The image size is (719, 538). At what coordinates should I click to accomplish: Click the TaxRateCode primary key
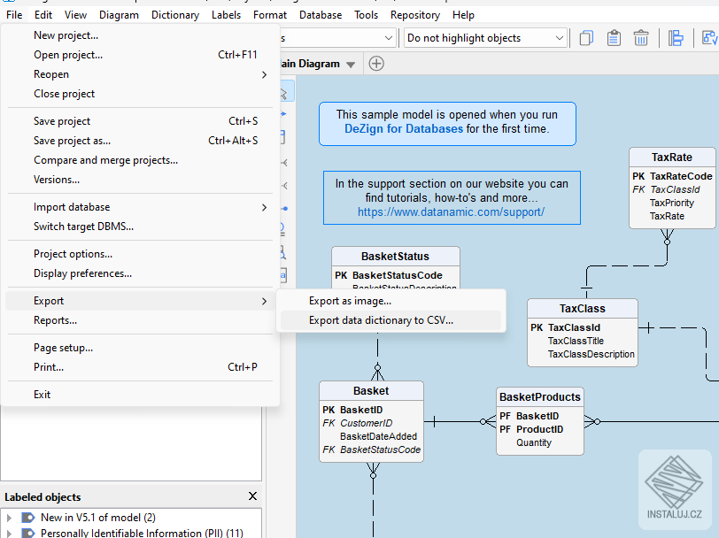pyautogui.click(x=681, y=176)
